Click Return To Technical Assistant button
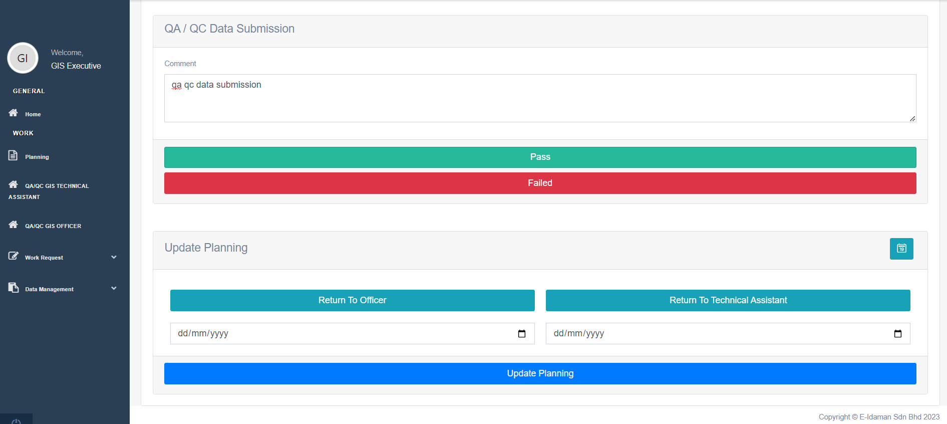947x424 pixels. pos(728,300)
